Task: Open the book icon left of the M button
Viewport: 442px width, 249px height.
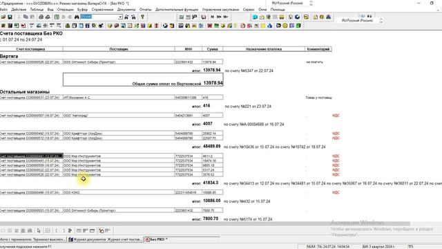Action: click(204, 17)
